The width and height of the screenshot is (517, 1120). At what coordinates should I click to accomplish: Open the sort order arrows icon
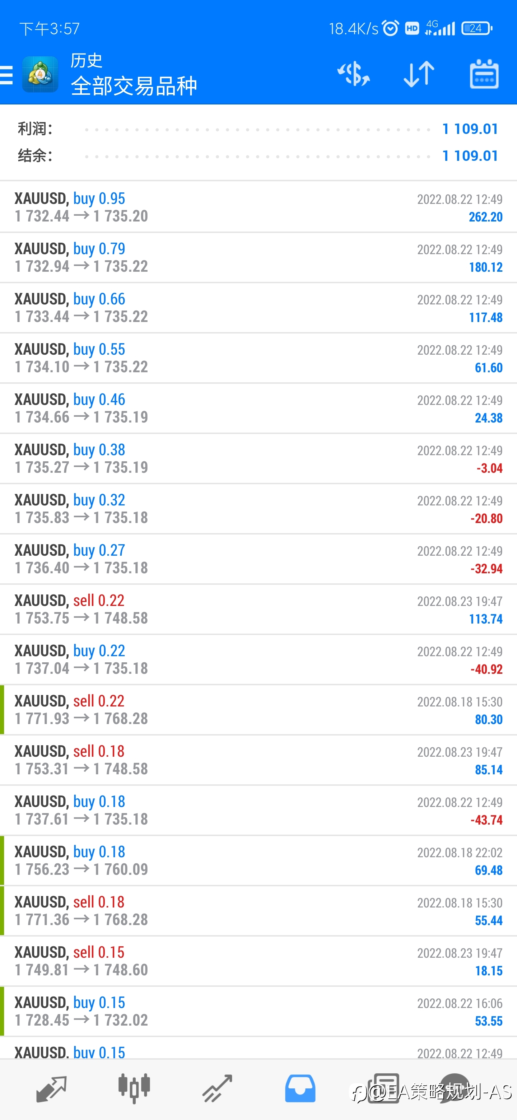pyautogui.click(x=419, y=74)
